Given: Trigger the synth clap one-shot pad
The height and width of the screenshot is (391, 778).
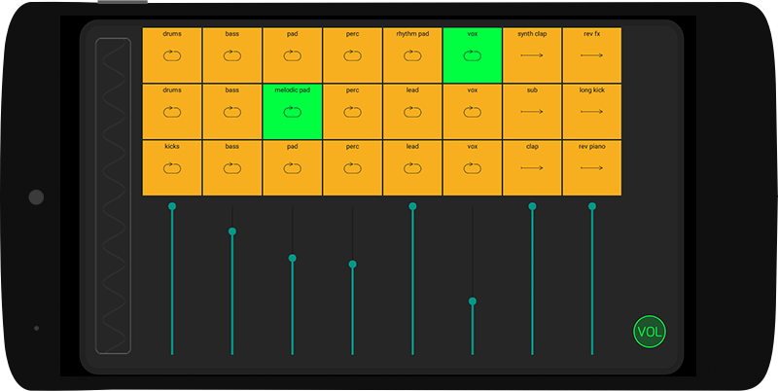Looking at the screenshot, I should 532,55.
